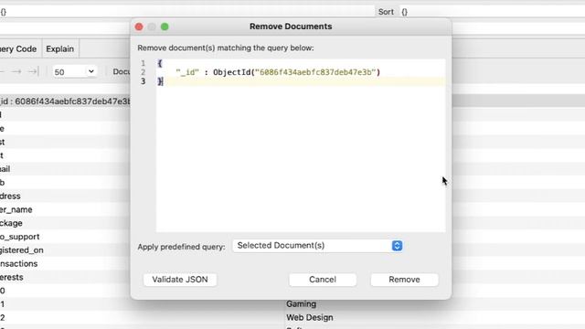This screenshot has width=585, height=329.
Task: Open page size dropdown showing 50
Action: [x=74, y=71]
